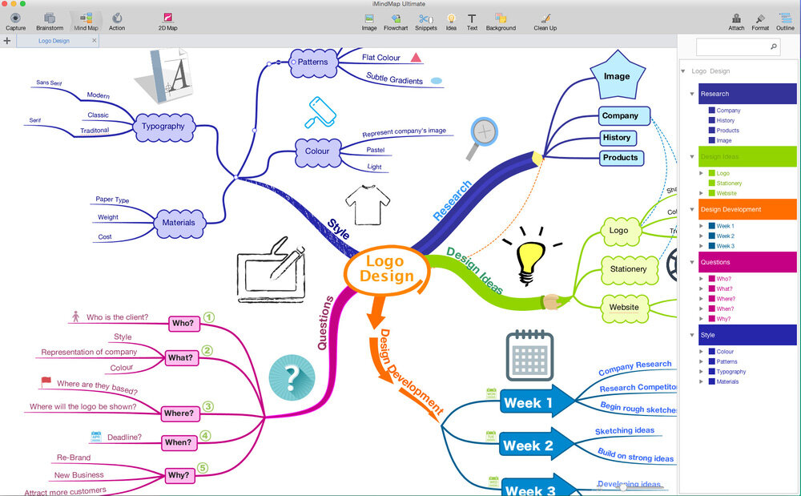Select the Where? question box
This screenshot has height=496, width=801.
[179, 413]
